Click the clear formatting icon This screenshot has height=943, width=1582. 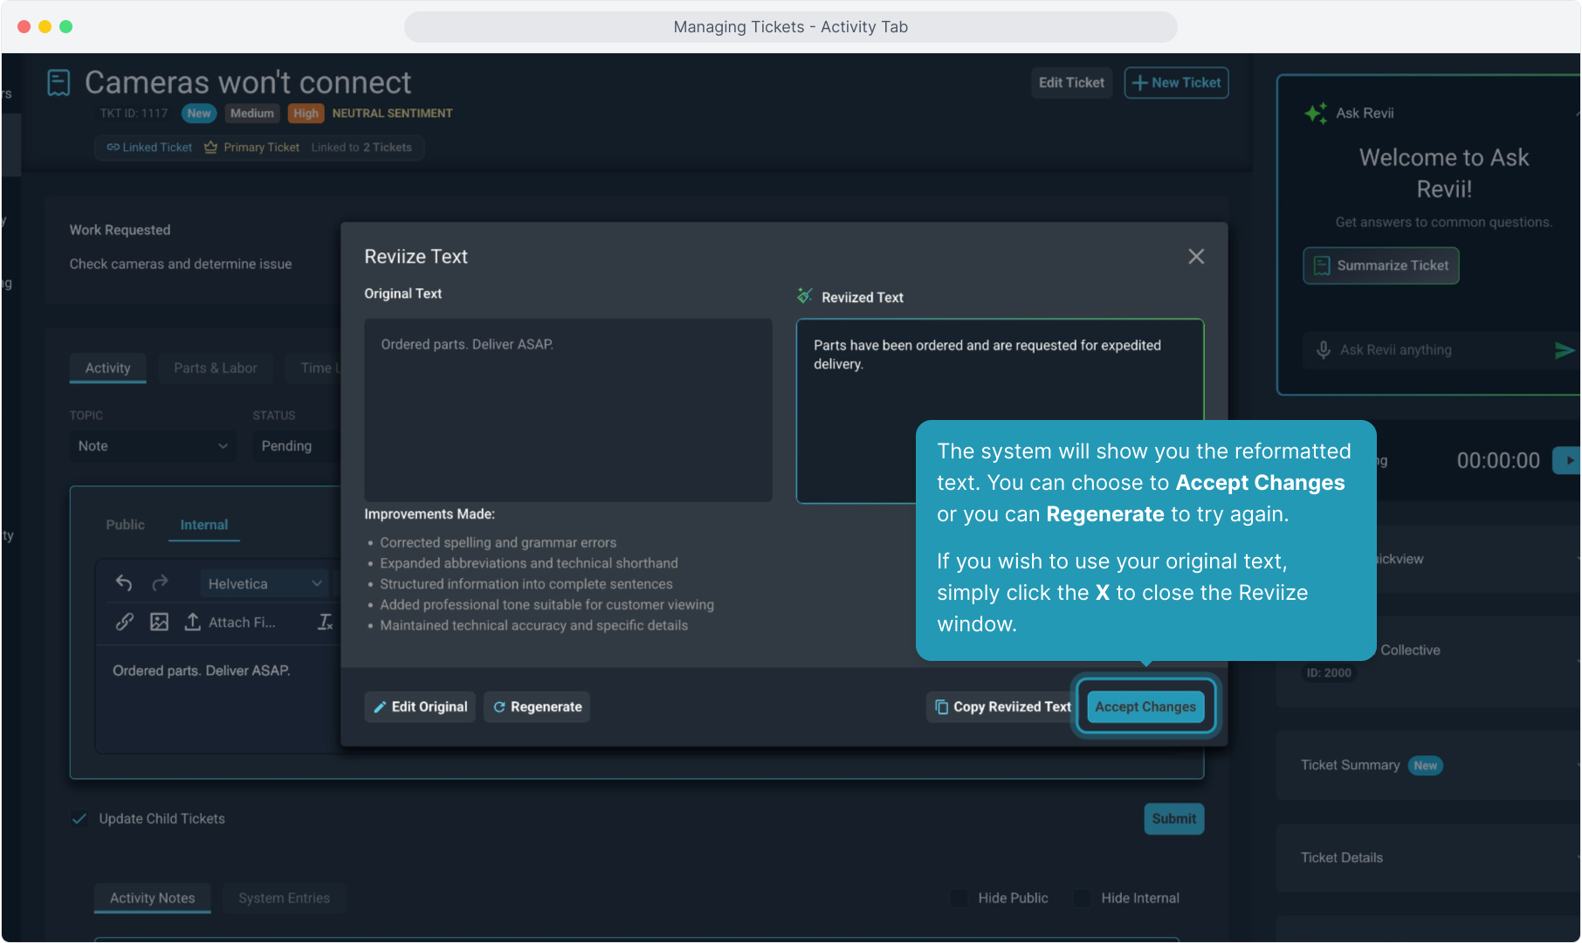click(325, 622)
